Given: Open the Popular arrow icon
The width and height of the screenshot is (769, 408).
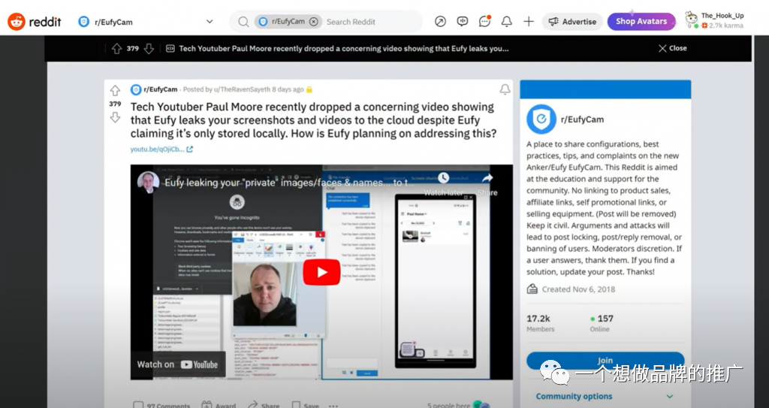Looking at the screenshot, I should (440, 22).
